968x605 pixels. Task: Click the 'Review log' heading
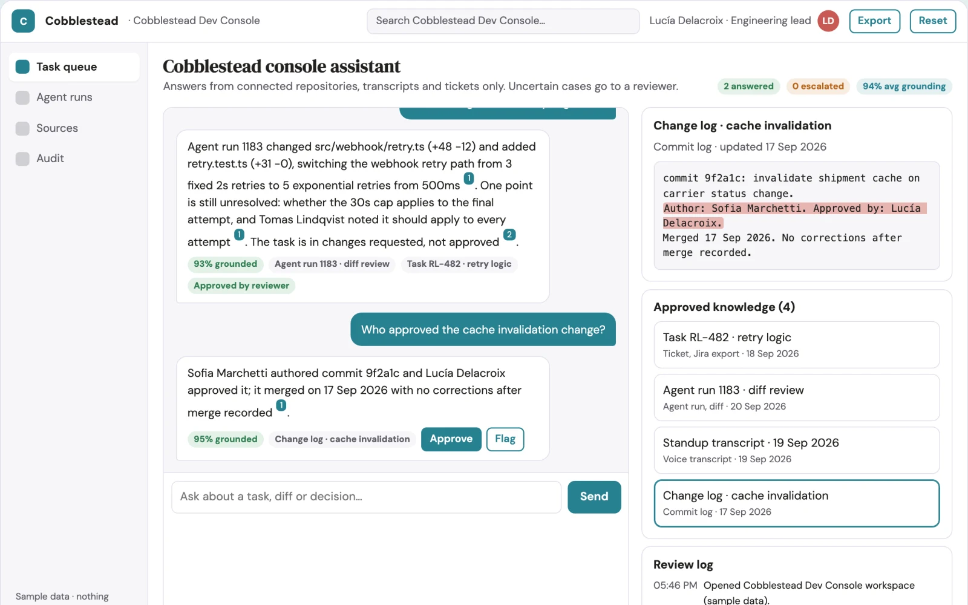pyautogui.click(x=683, y=565)
